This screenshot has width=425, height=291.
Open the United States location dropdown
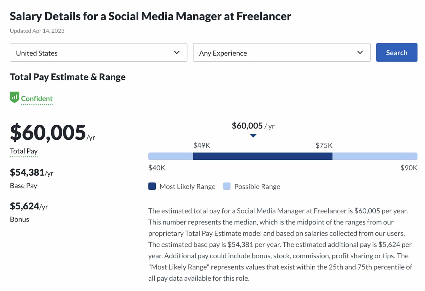98,53
